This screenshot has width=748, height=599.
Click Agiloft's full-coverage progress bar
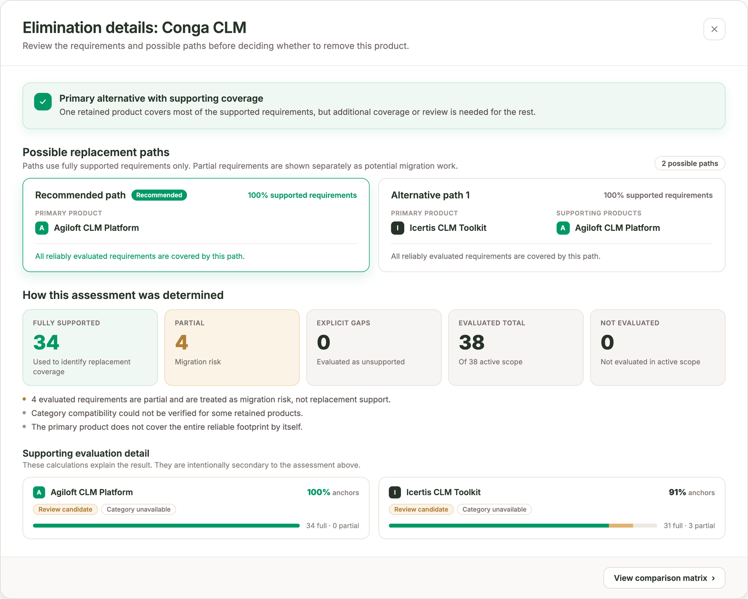tap(166, 526)
